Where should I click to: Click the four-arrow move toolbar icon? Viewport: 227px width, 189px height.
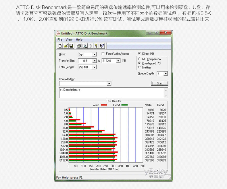(x=90, y=46)
